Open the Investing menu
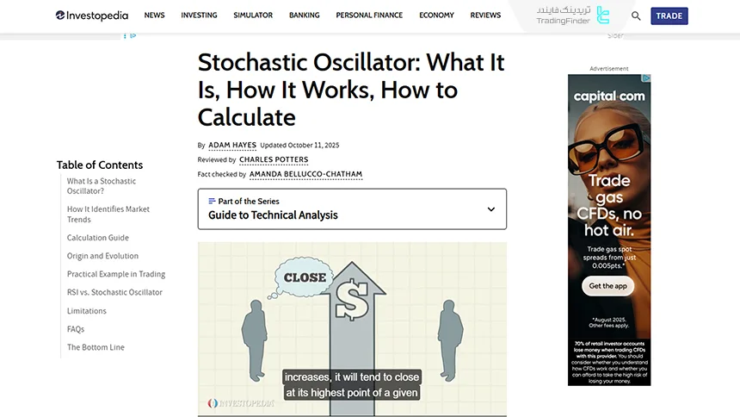 [x=200, y=16]
